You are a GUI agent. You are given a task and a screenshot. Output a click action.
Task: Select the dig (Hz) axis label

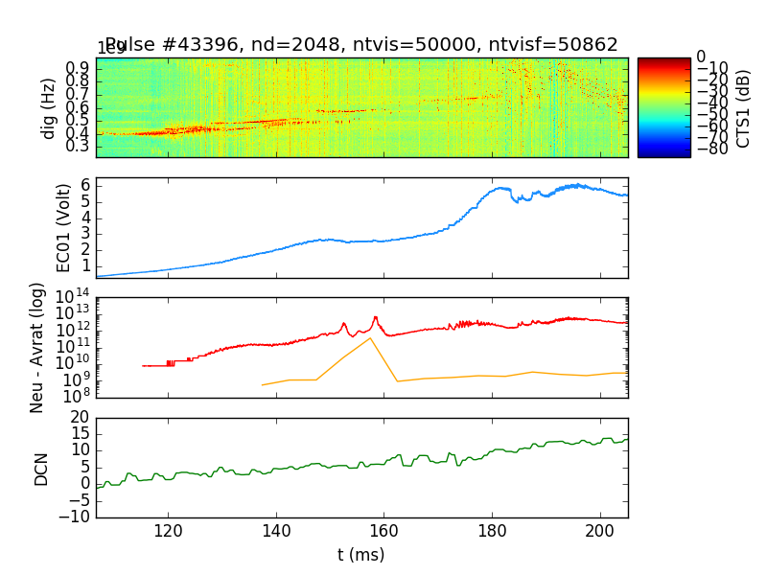[x=50, y=107]
